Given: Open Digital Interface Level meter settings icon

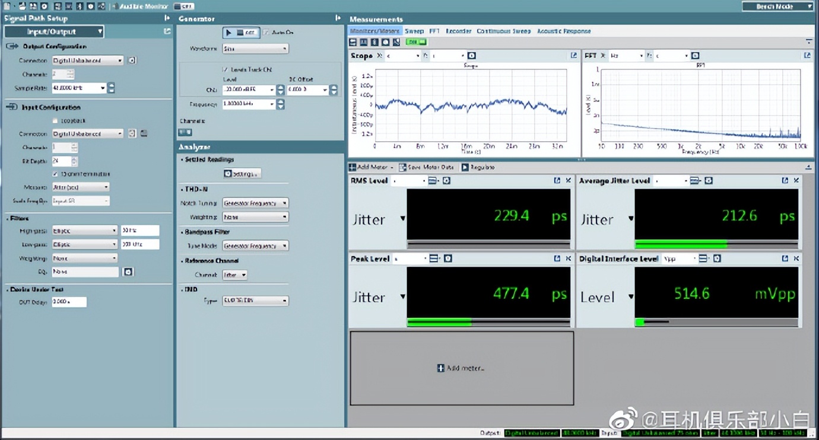Looking at the screenshot, I should tap(717, 259).
